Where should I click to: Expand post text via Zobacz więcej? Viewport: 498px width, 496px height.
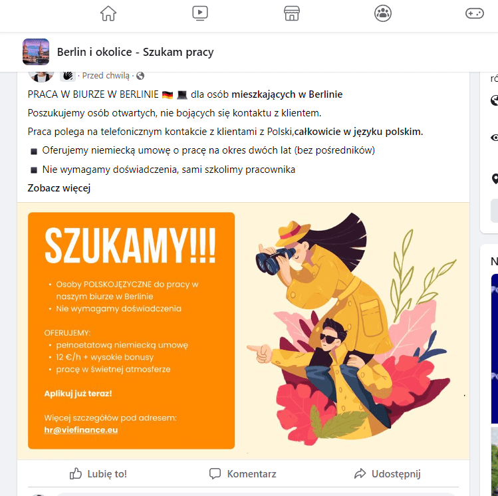59,188
